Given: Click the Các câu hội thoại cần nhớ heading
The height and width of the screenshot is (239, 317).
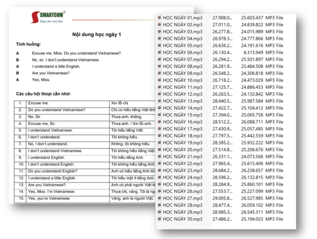Looking at the screenshot, I should 43,94.
